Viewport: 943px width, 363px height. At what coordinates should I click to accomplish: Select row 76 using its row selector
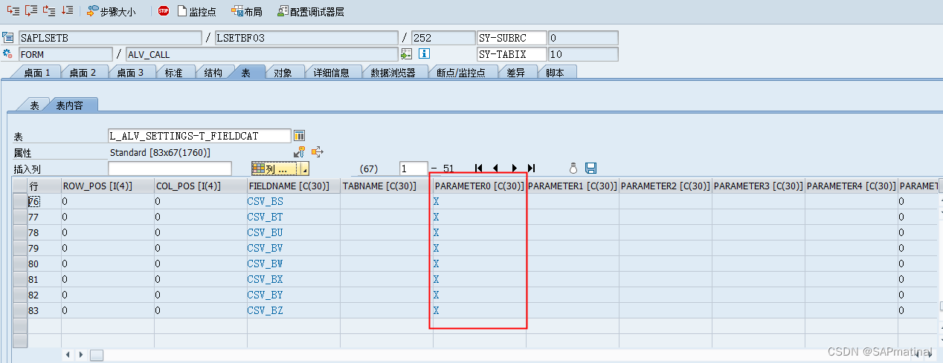[20, 201]
